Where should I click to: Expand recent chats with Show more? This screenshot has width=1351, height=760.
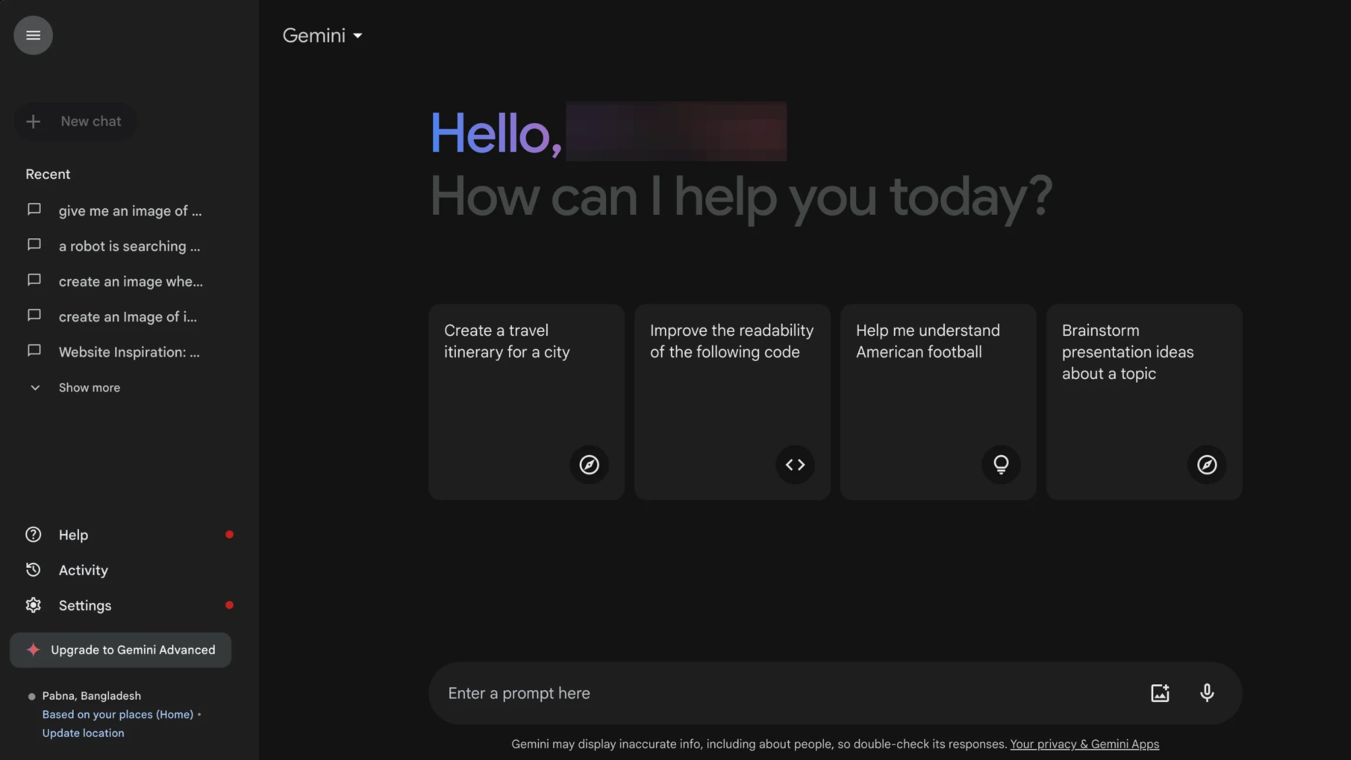tap(89, 388)
